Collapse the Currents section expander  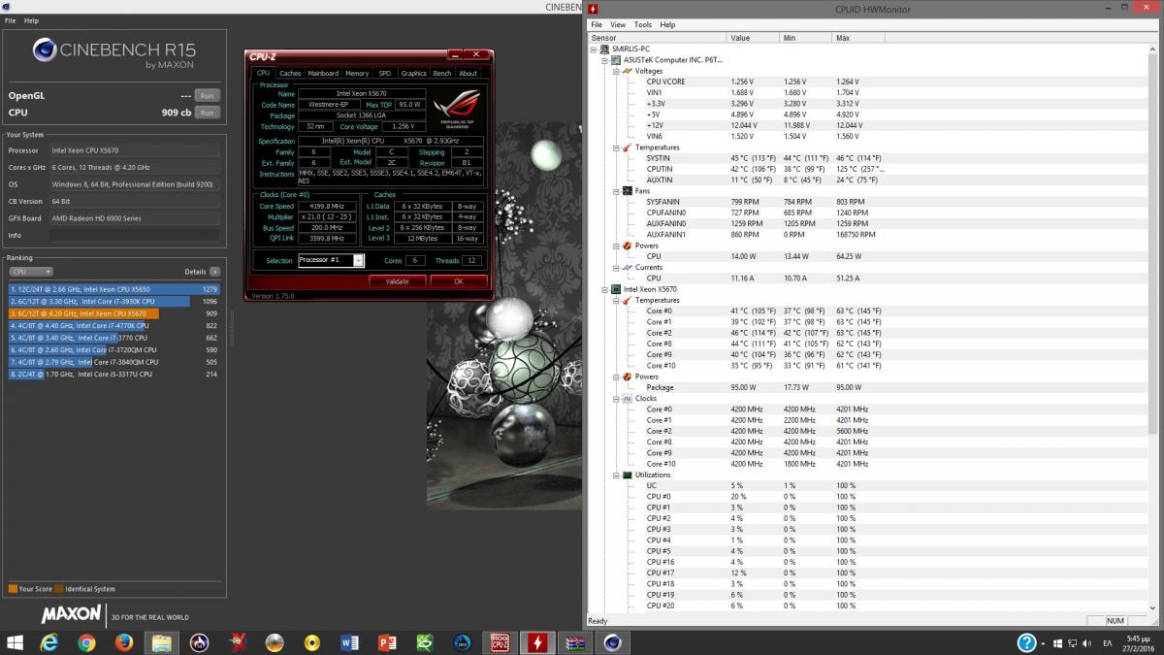(615, 267)
